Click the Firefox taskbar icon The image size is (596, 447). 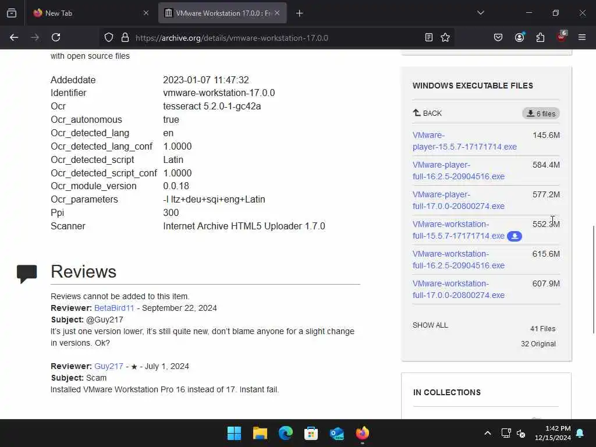pos(362,433)
